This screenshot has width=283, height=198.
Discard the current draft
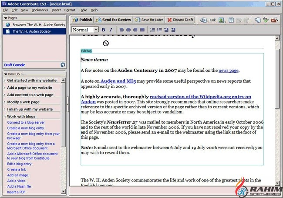coord(180,20)
